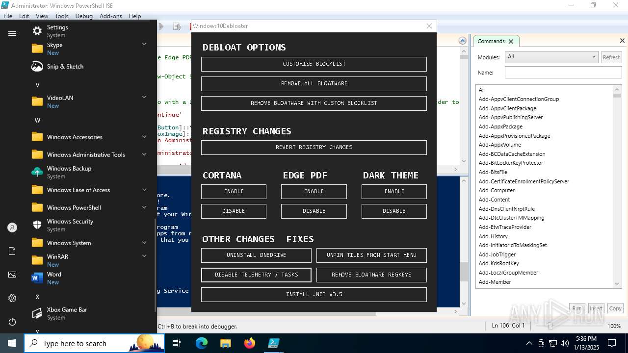Screen dimensions: 628x353
Task: Click Disable Telemetry / Tasks button
Action: pos(256,275)
